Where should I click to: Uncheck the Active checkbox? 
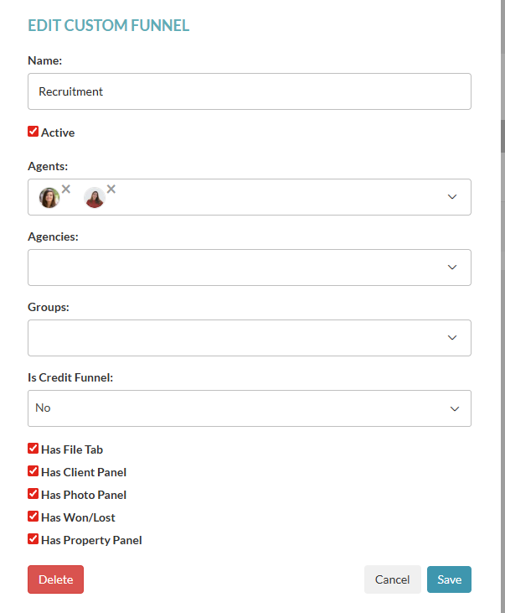(x=33, y=132)
